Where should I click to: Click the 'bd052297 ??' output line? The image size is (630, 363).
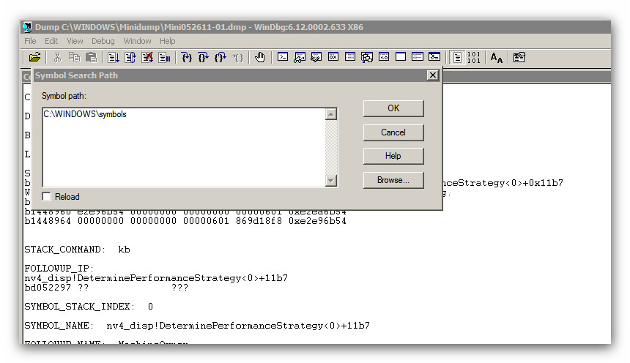[106, 288]
